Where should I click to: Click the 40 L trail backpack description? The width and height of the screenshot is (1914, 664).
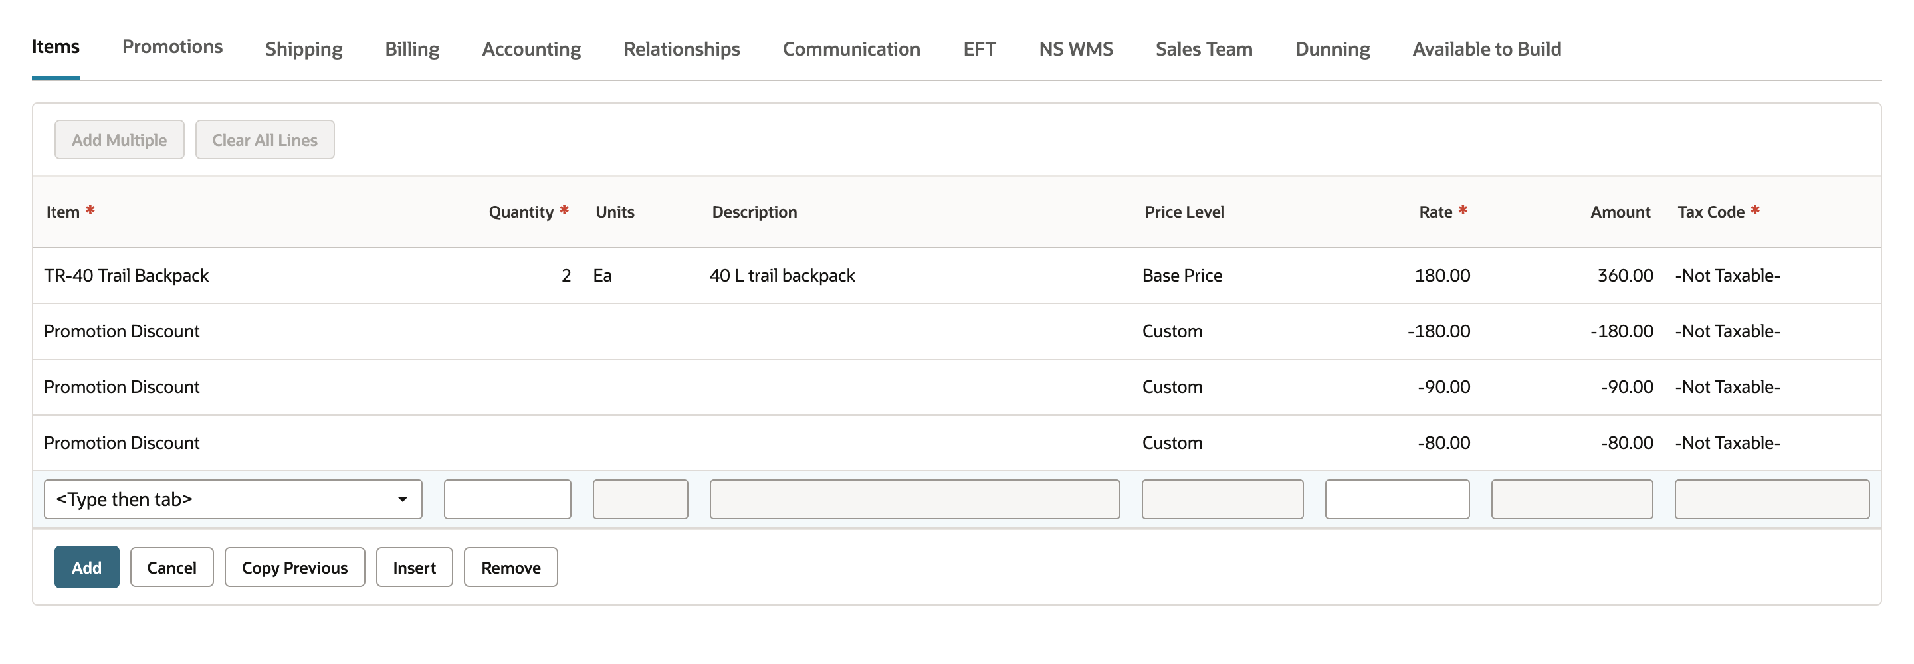click(x=782, y=276)
